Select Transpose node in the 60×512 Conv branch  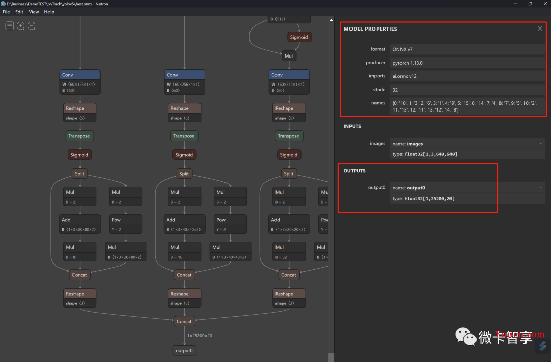(289, 136)
